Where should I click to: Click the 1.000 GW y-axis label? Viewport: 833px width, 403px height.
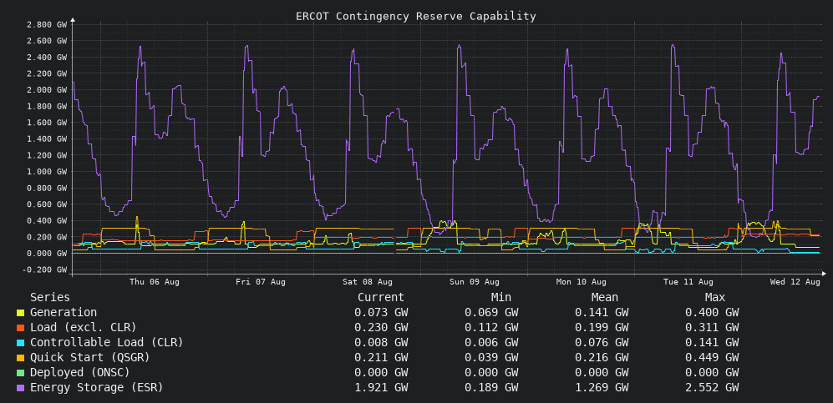[47, 171]
